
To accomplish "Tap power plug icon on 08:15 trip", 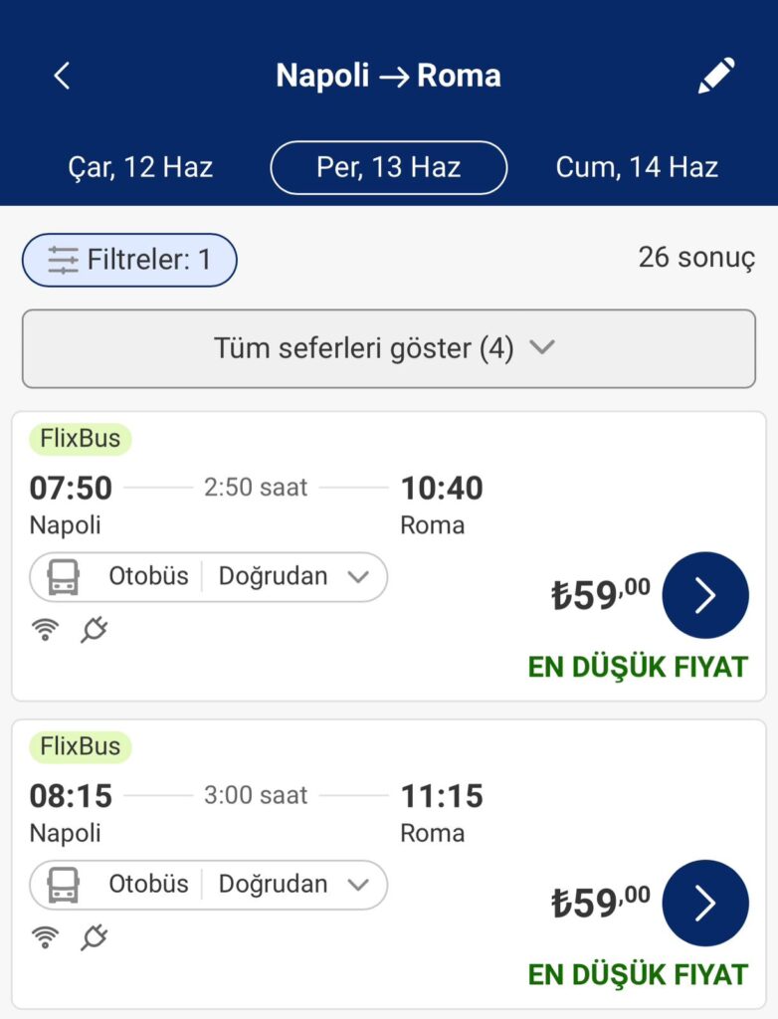I will pos(95,937).
